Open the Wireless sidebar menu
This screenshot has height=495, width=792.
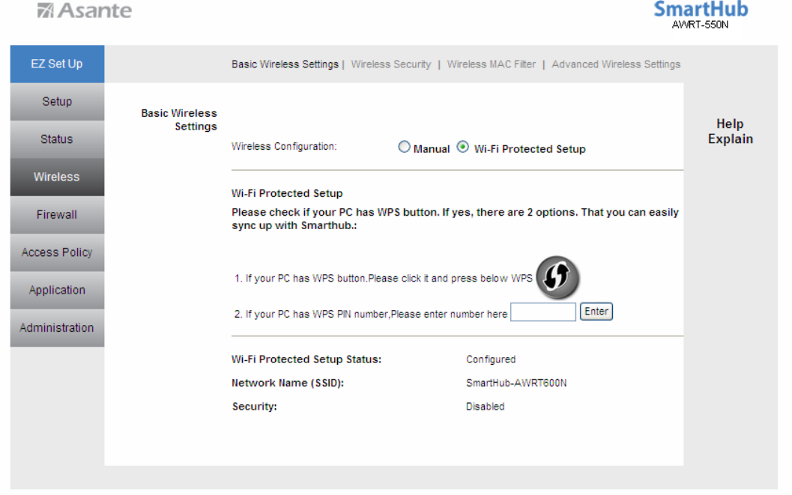pos(57,177)
